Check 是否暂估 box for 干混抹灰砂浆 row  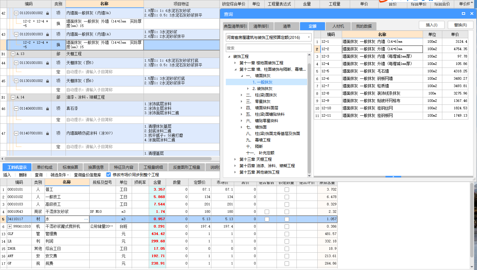tap(267, 212)
